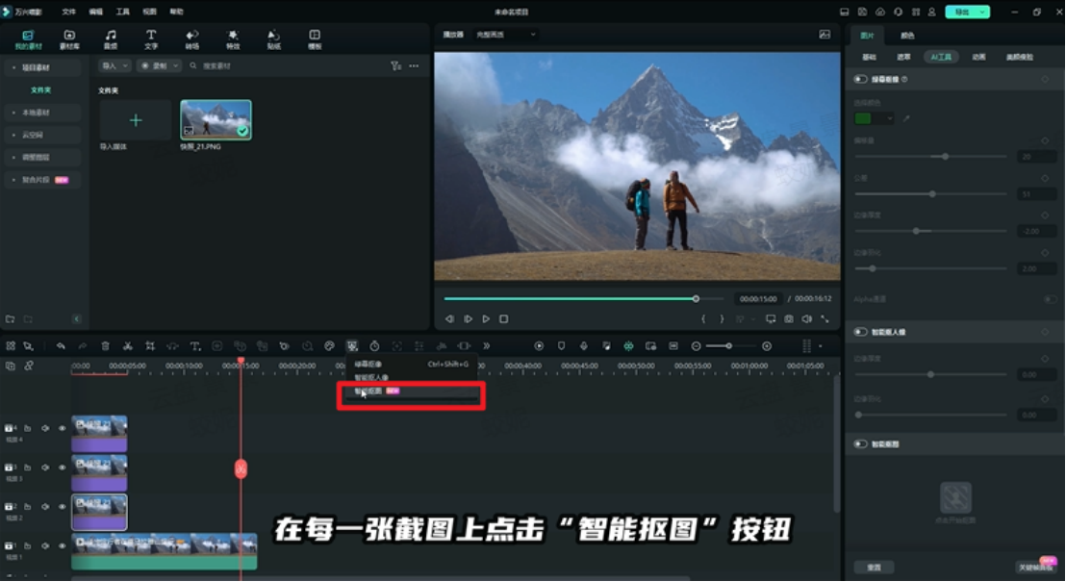Screen dimensions: 1066x582
Task: Click the image display icon above the preview
Action: 825,34
